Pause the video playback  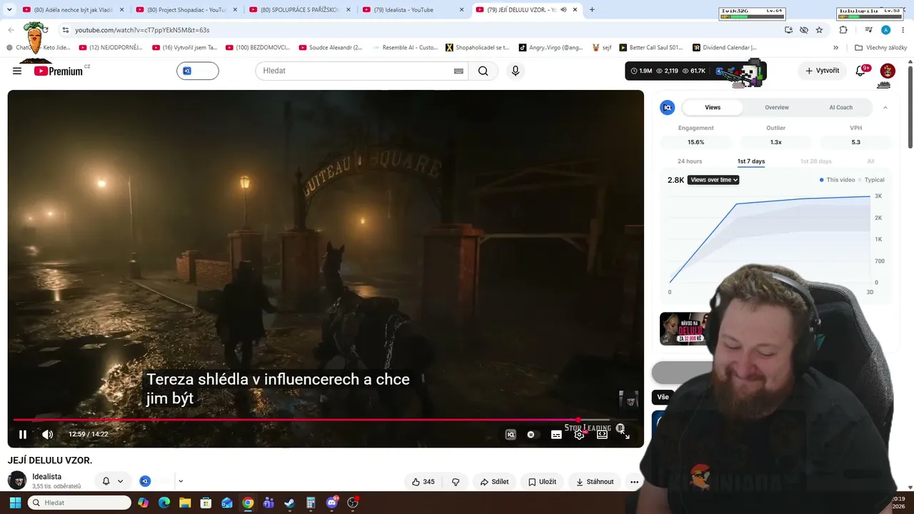click(x=23, y=434)
